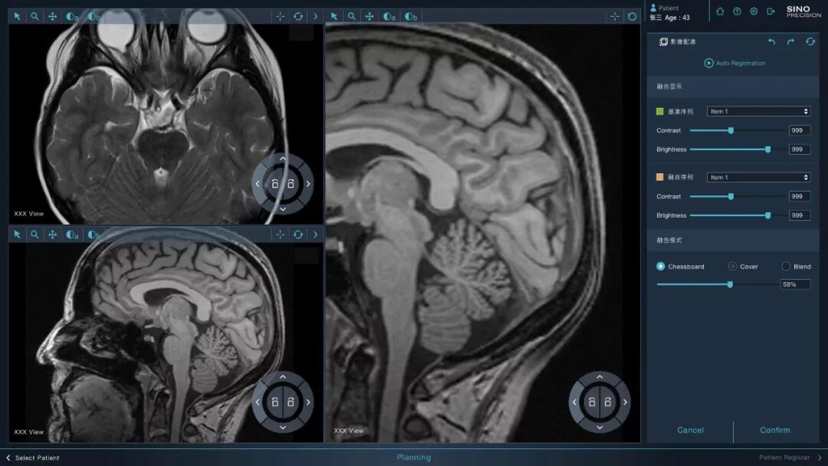This screenshot has width=828, height=466.
Task: Adjust fusion mode percentage slider handle
Action: tap(731, 284)
